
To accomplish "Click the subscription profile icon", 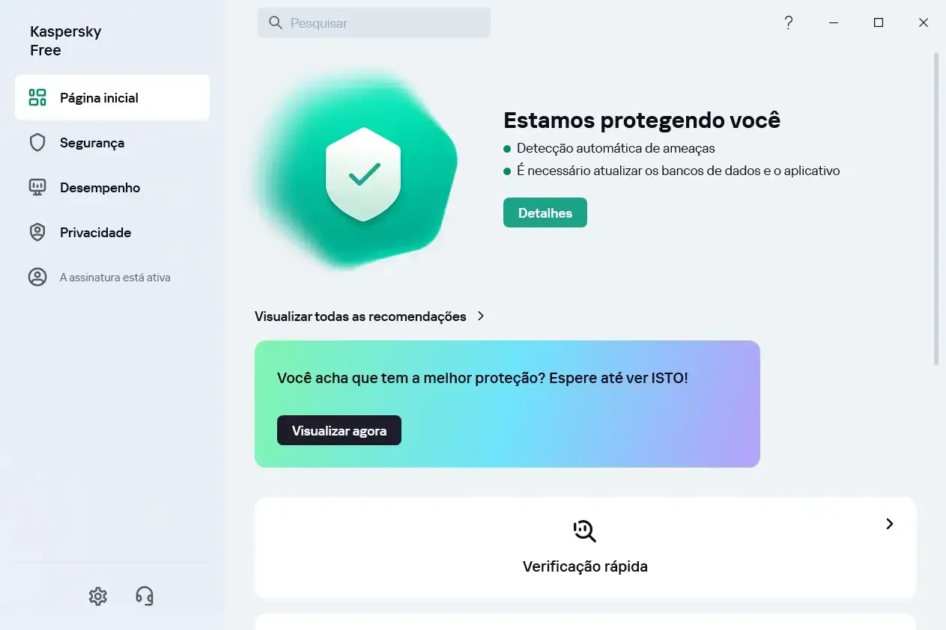I will pyautogui.click(x=37, y=277).
